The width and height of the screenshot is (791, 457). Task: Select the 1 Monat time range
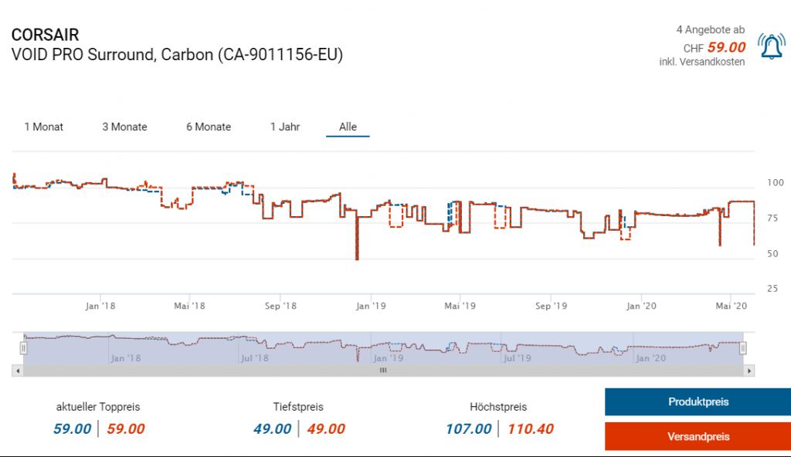[44, 127]
